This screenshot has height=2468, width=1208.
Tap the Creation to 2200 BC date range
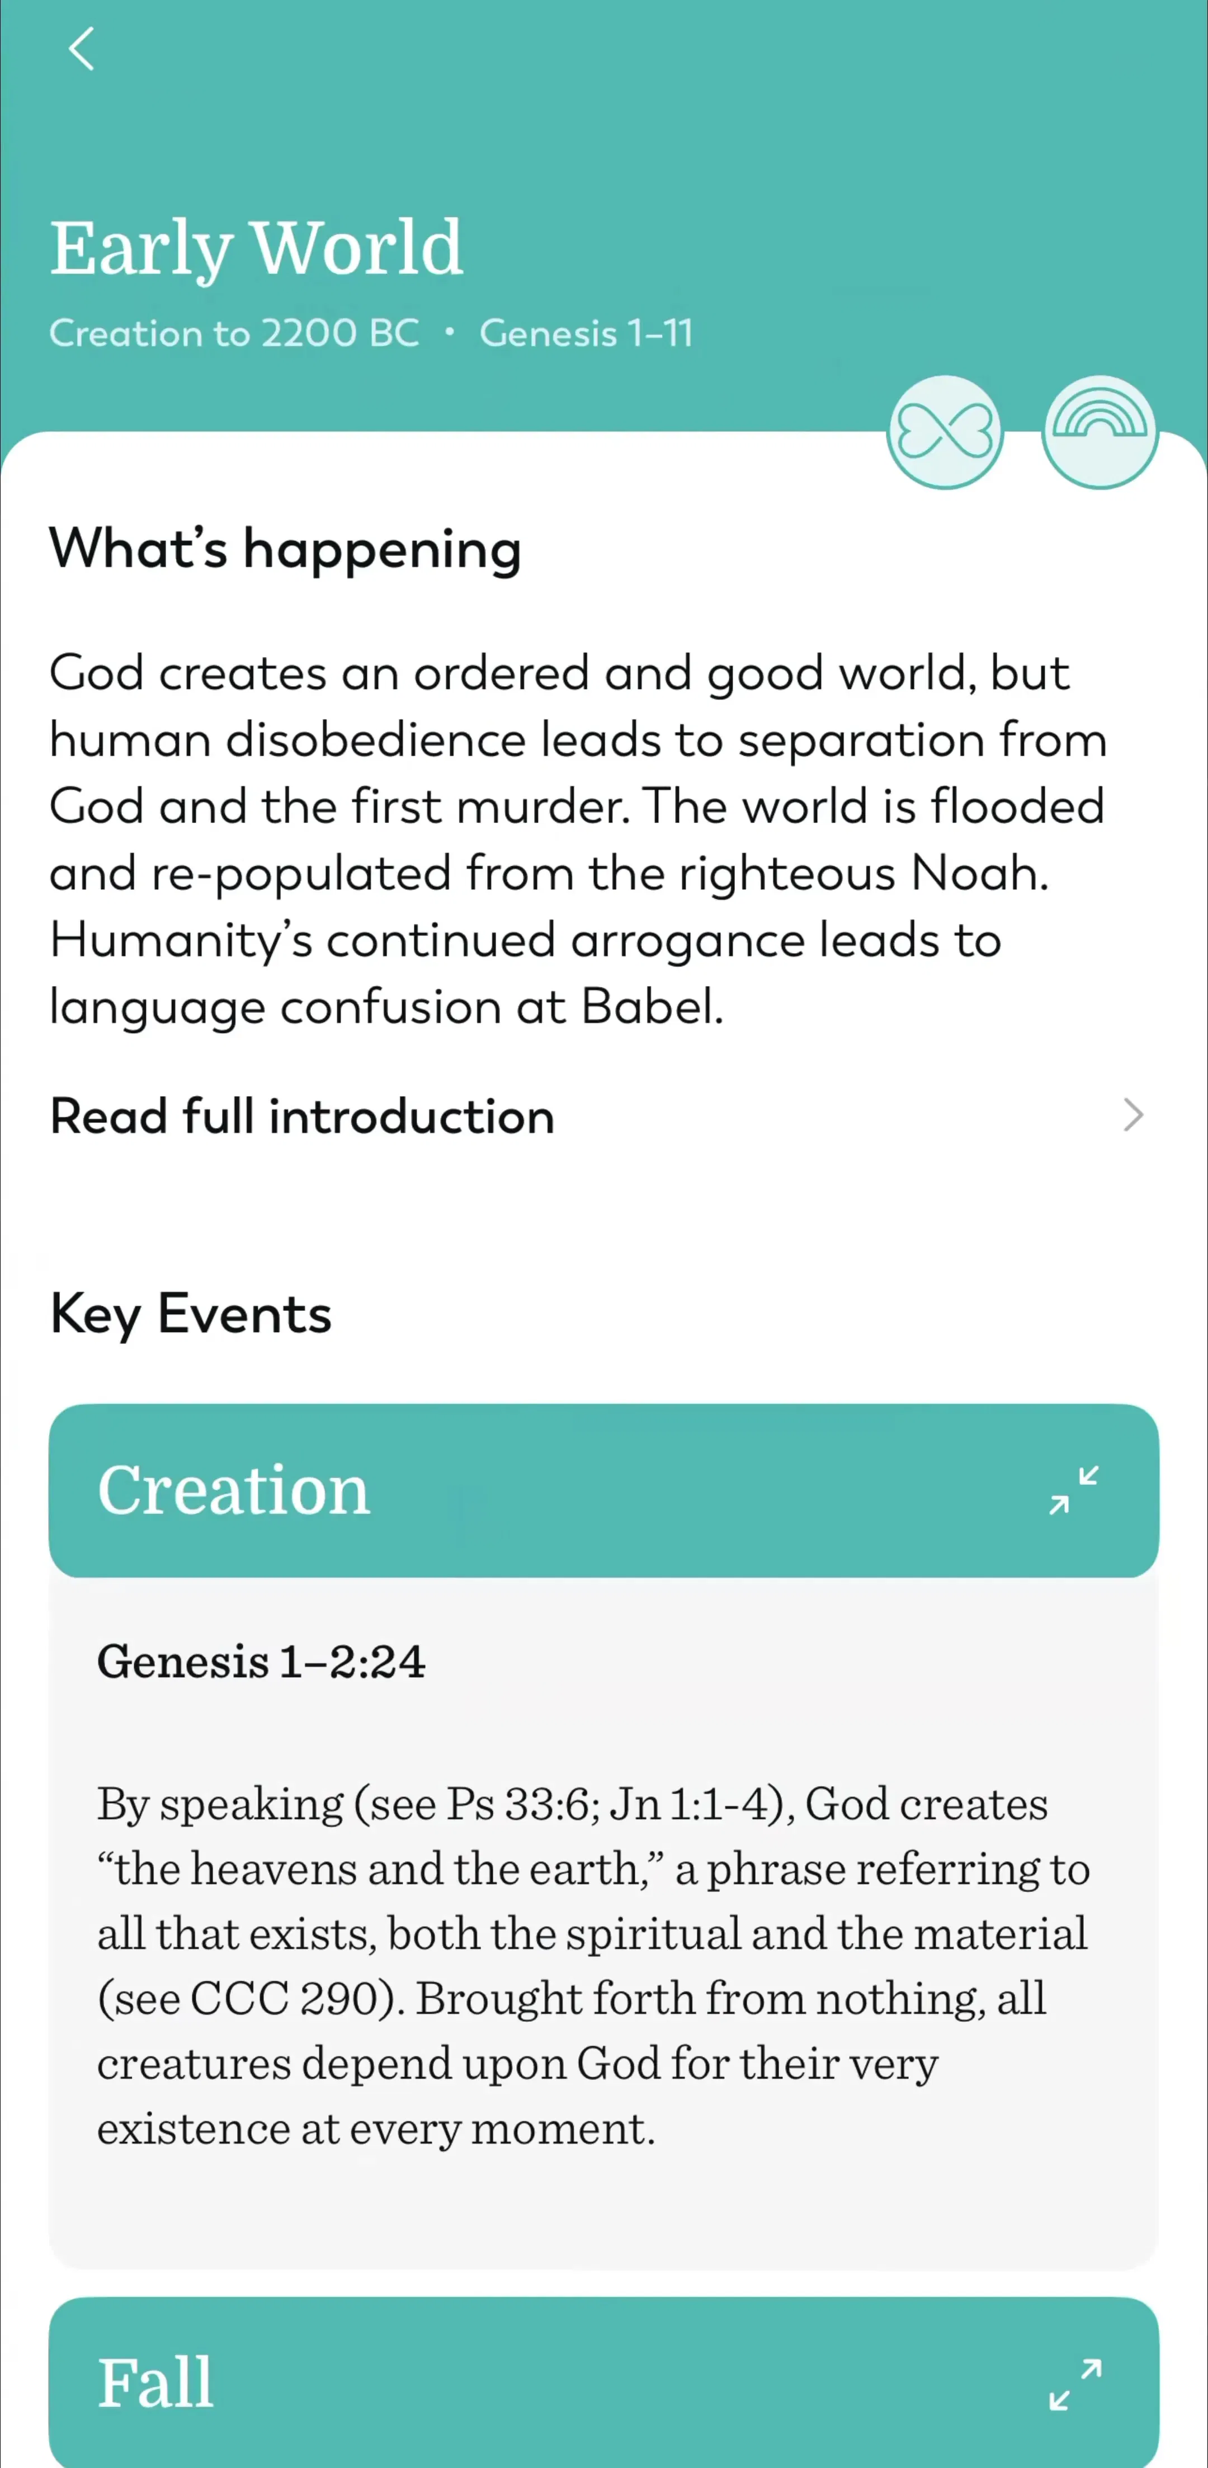235,333
